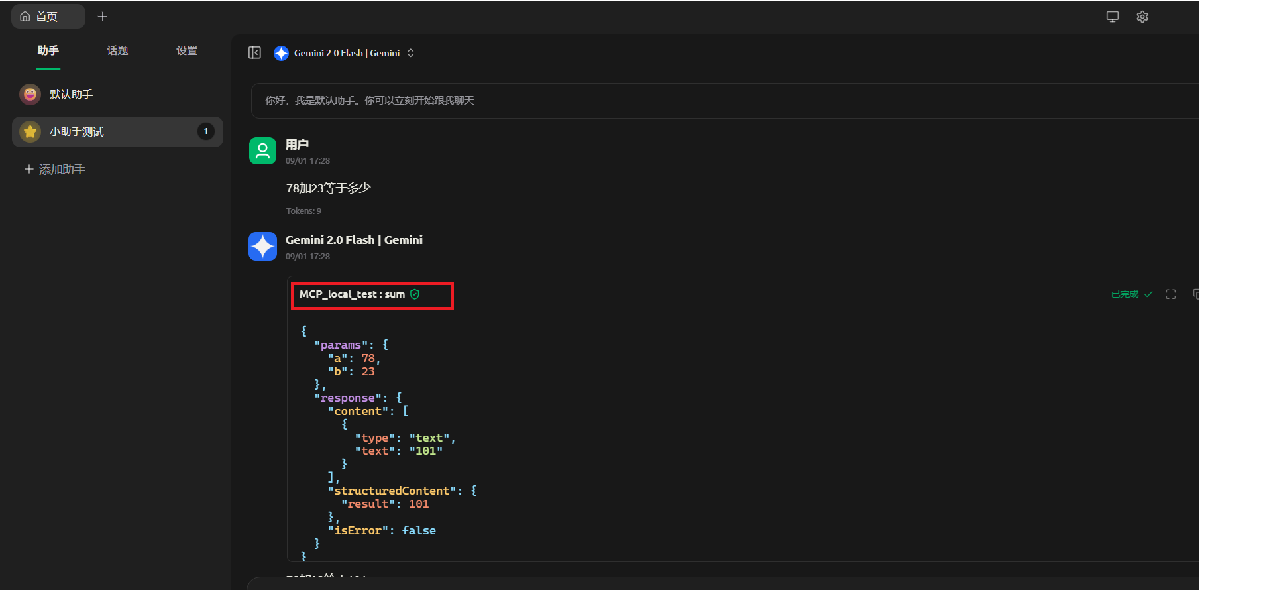Click the "a": 78 line in JSON

(354, 358)
